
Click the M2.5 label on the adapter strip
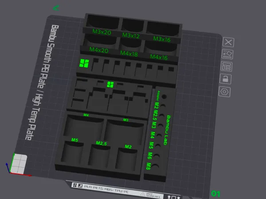(155, 115)
